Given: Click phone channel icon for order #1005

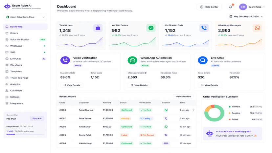Looking at the screenshot, I should 166,135.
